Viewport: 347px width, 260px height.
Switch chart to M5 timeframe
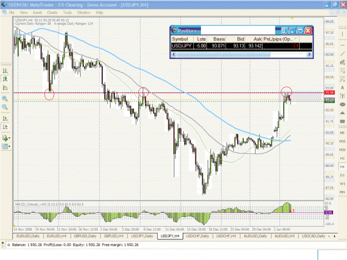tap(342, 132)
